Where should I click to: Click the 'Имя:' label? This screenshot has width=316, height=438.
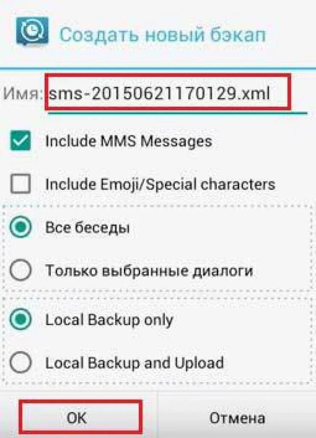(x=23, y=93)
